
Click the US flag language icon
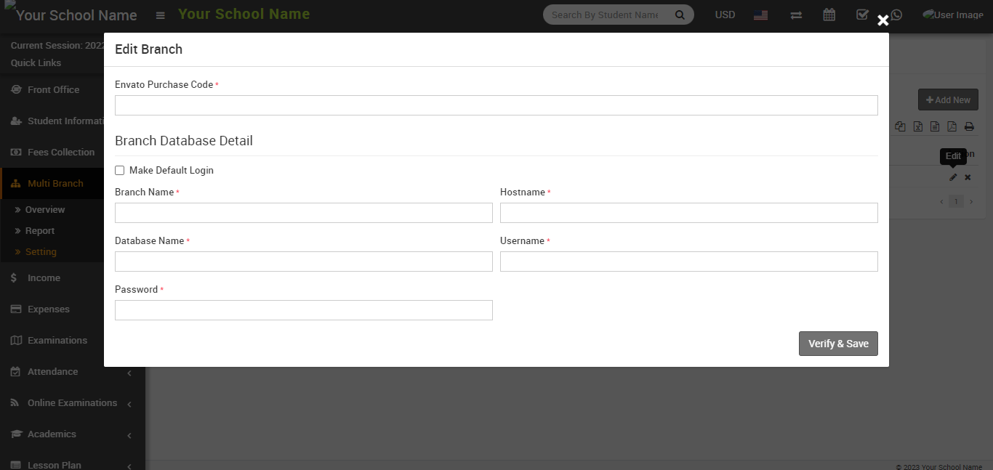760,15
